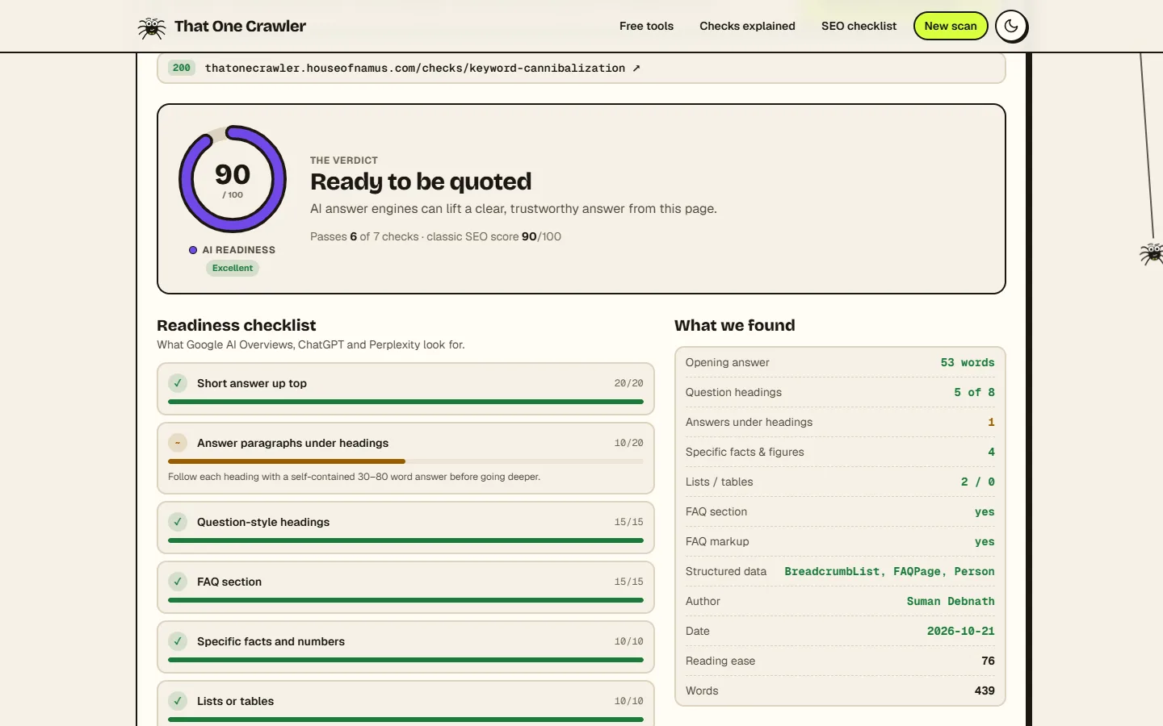Click the Ready to be quoted heading

pos(421,181)
